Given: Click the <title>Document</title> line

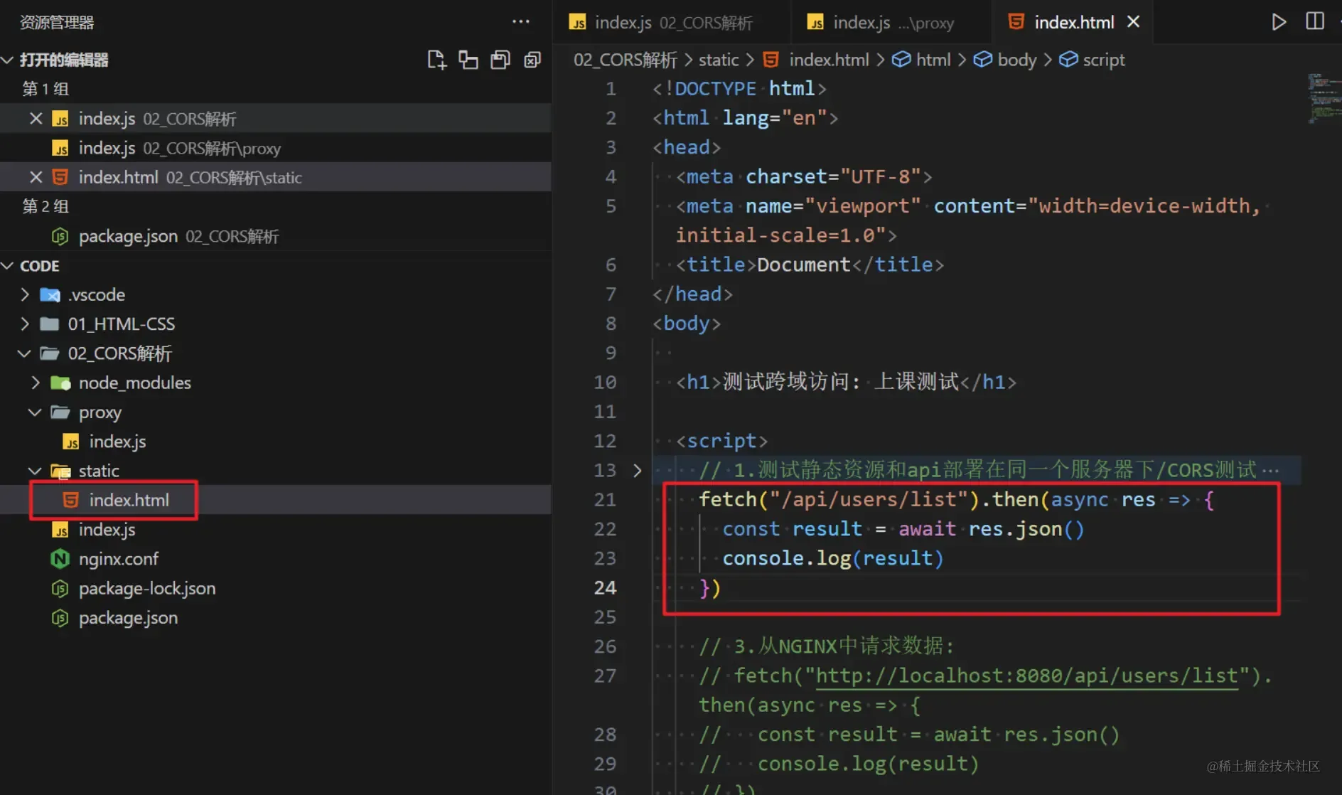Looking at the screenshot, I should tap(809, 265).
